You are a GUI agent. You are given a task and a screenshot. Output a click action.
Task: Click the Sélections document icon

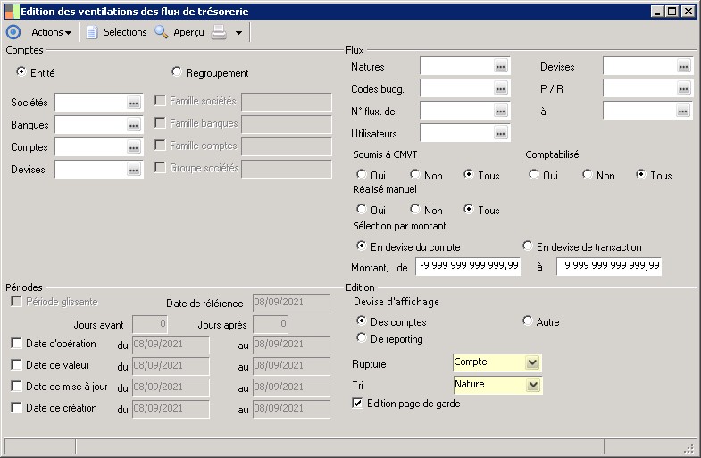tap(91, 32)
